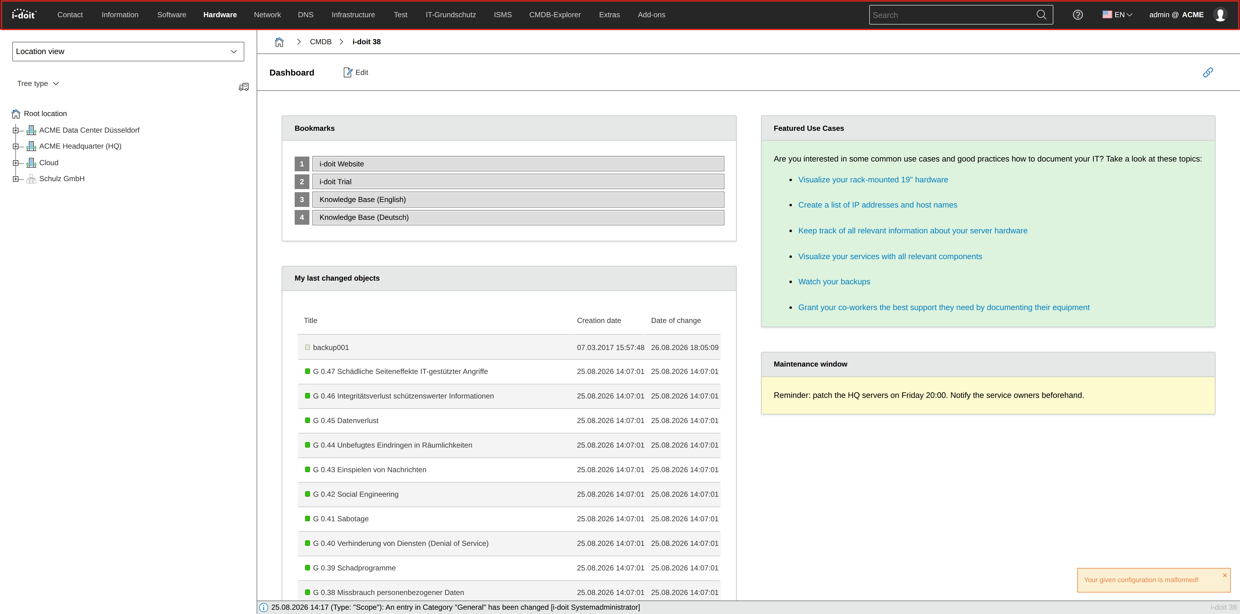Open the CMDB-Explorer menu
The width and height of the screenshot is (1240, 614).
coord(555,14)
